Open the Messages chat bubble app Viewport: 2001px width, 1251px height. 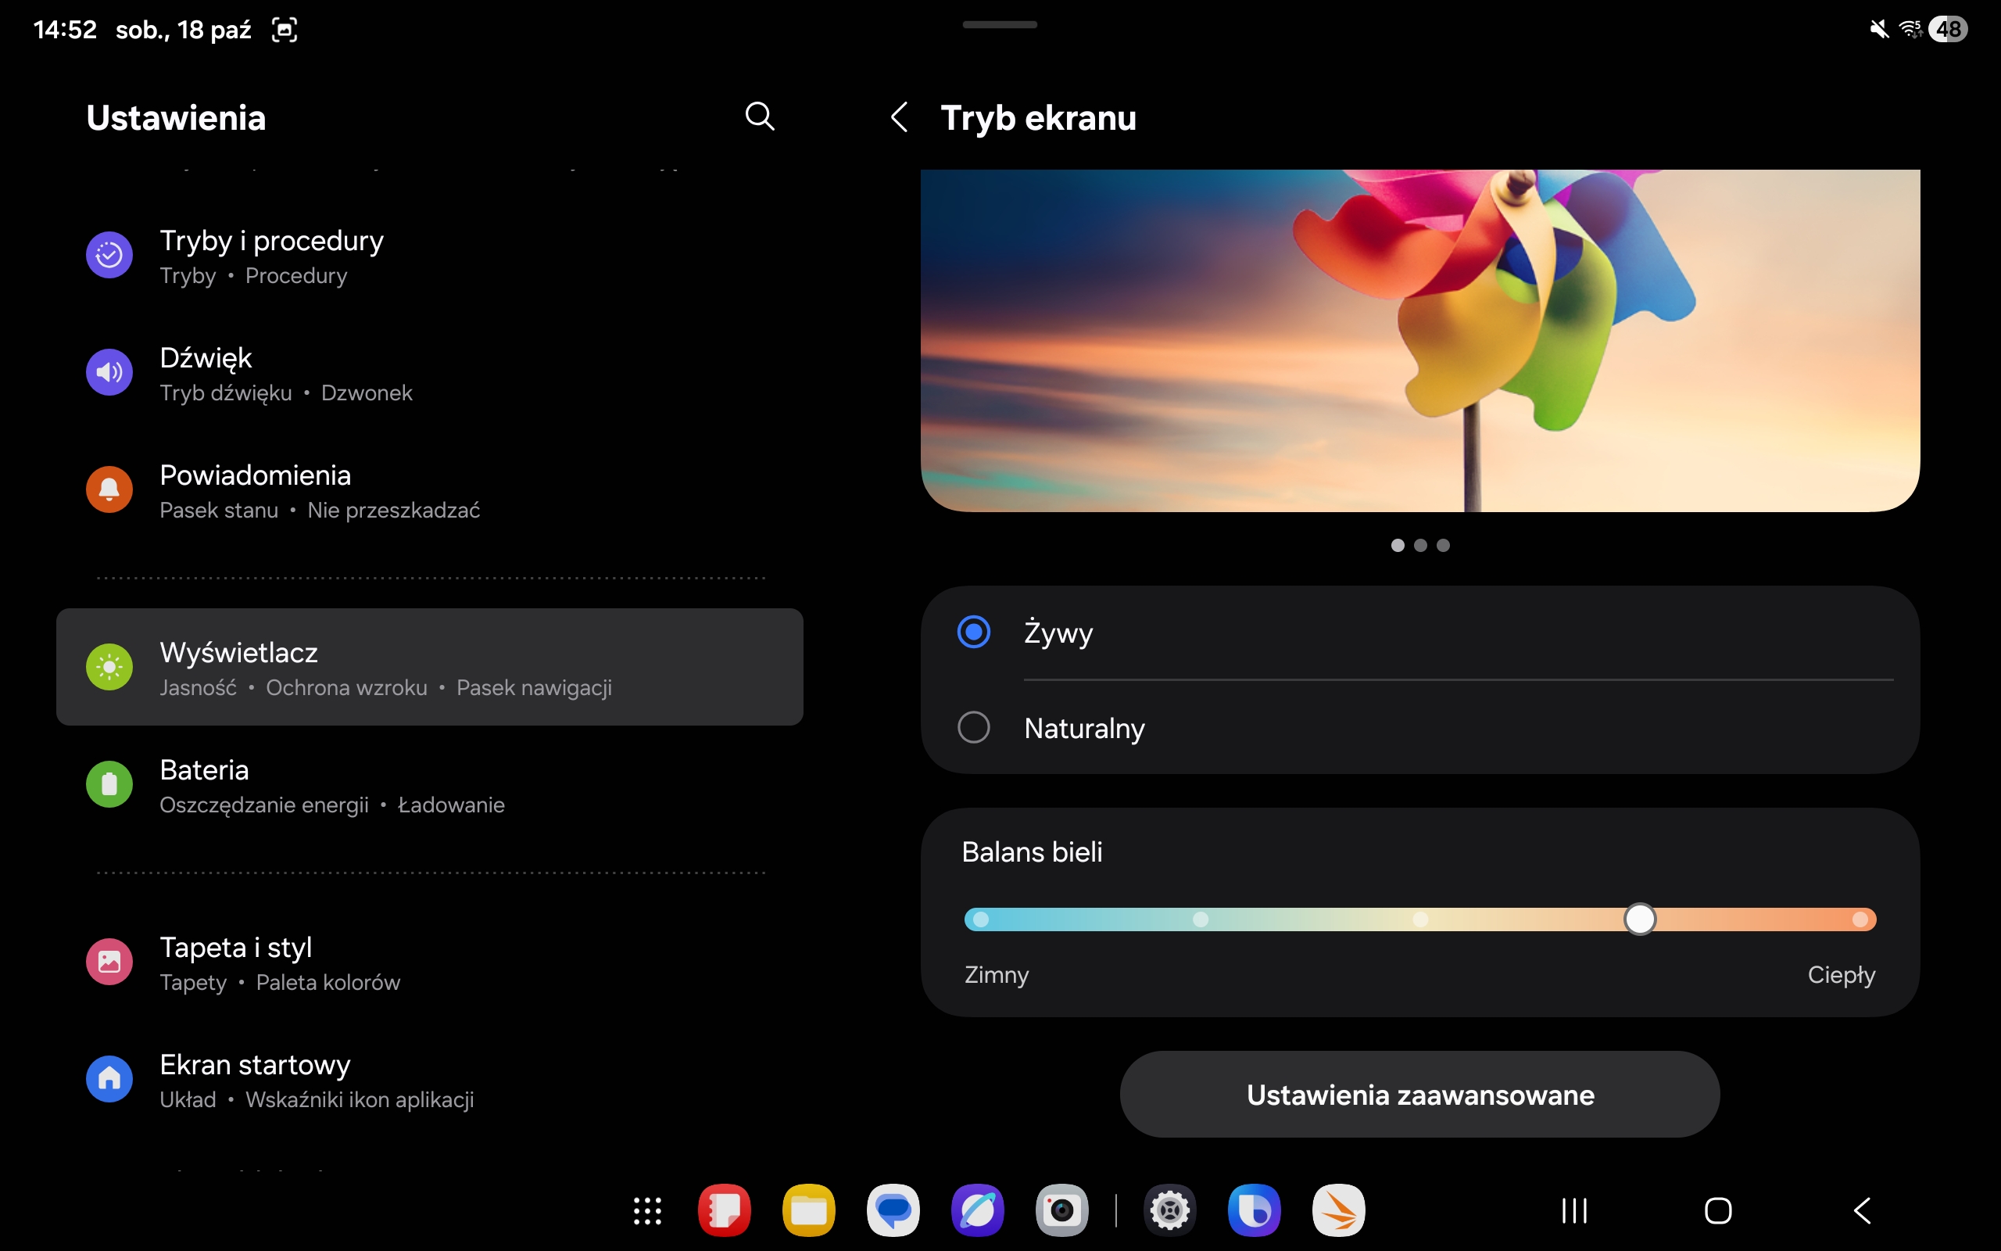click(893, 1210)
